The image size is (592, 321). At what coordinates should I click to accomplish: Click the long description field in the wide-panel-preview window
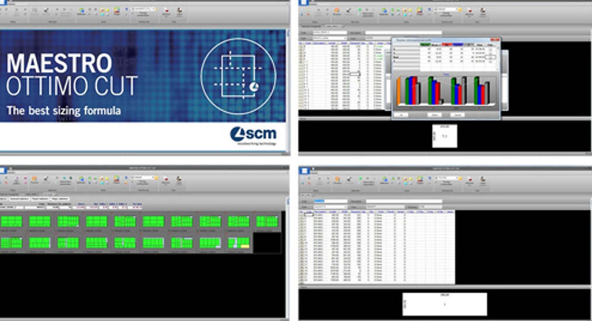click(x=404, y=201)
